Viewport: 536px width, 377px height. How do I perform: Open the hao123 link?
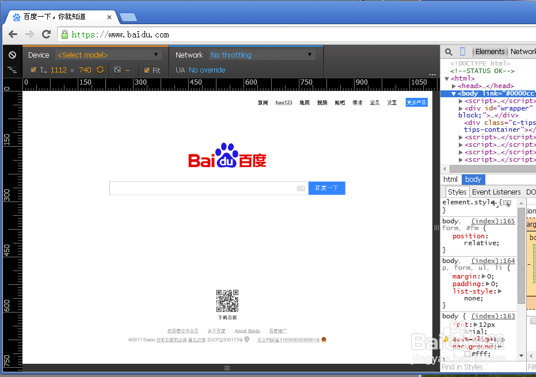284,102
